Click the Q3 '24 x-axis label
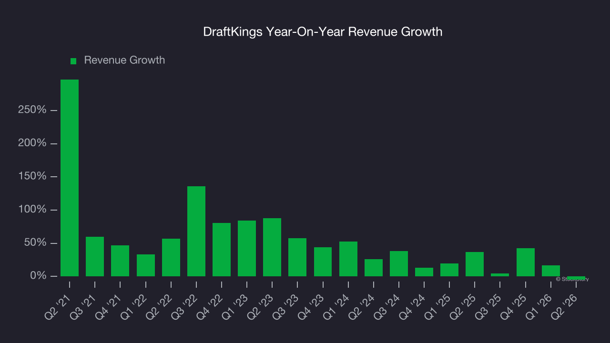Screen dimensions: 610x343 387,307
